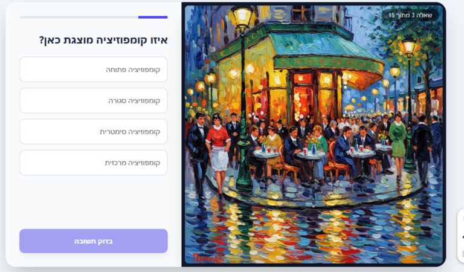Screen dimensions: 464x272
Task: Click the 'שאלה 3 מתוך 15' counter badge
Action: point(410,15)
